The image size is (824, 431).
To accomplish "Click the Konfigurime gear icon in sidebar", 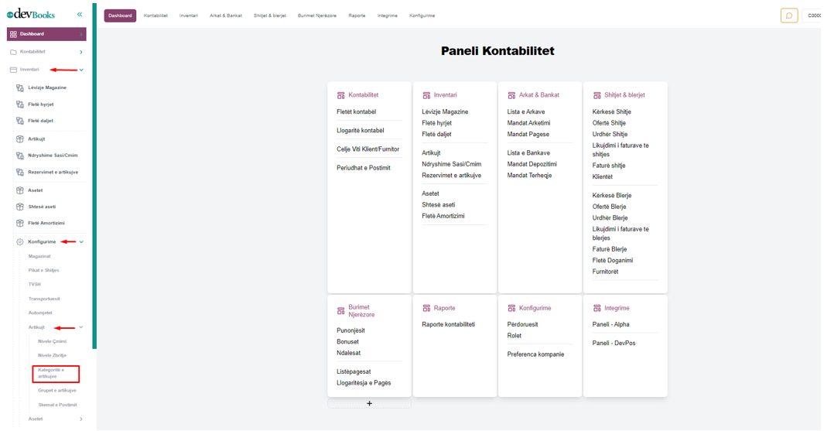I will tap(20, 242).
